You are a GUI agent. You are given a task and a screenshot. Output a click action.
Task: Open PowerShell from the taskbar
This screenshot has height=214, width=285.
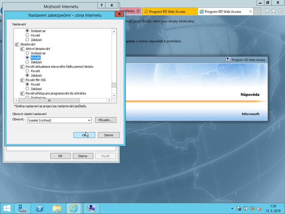[40, 208]
